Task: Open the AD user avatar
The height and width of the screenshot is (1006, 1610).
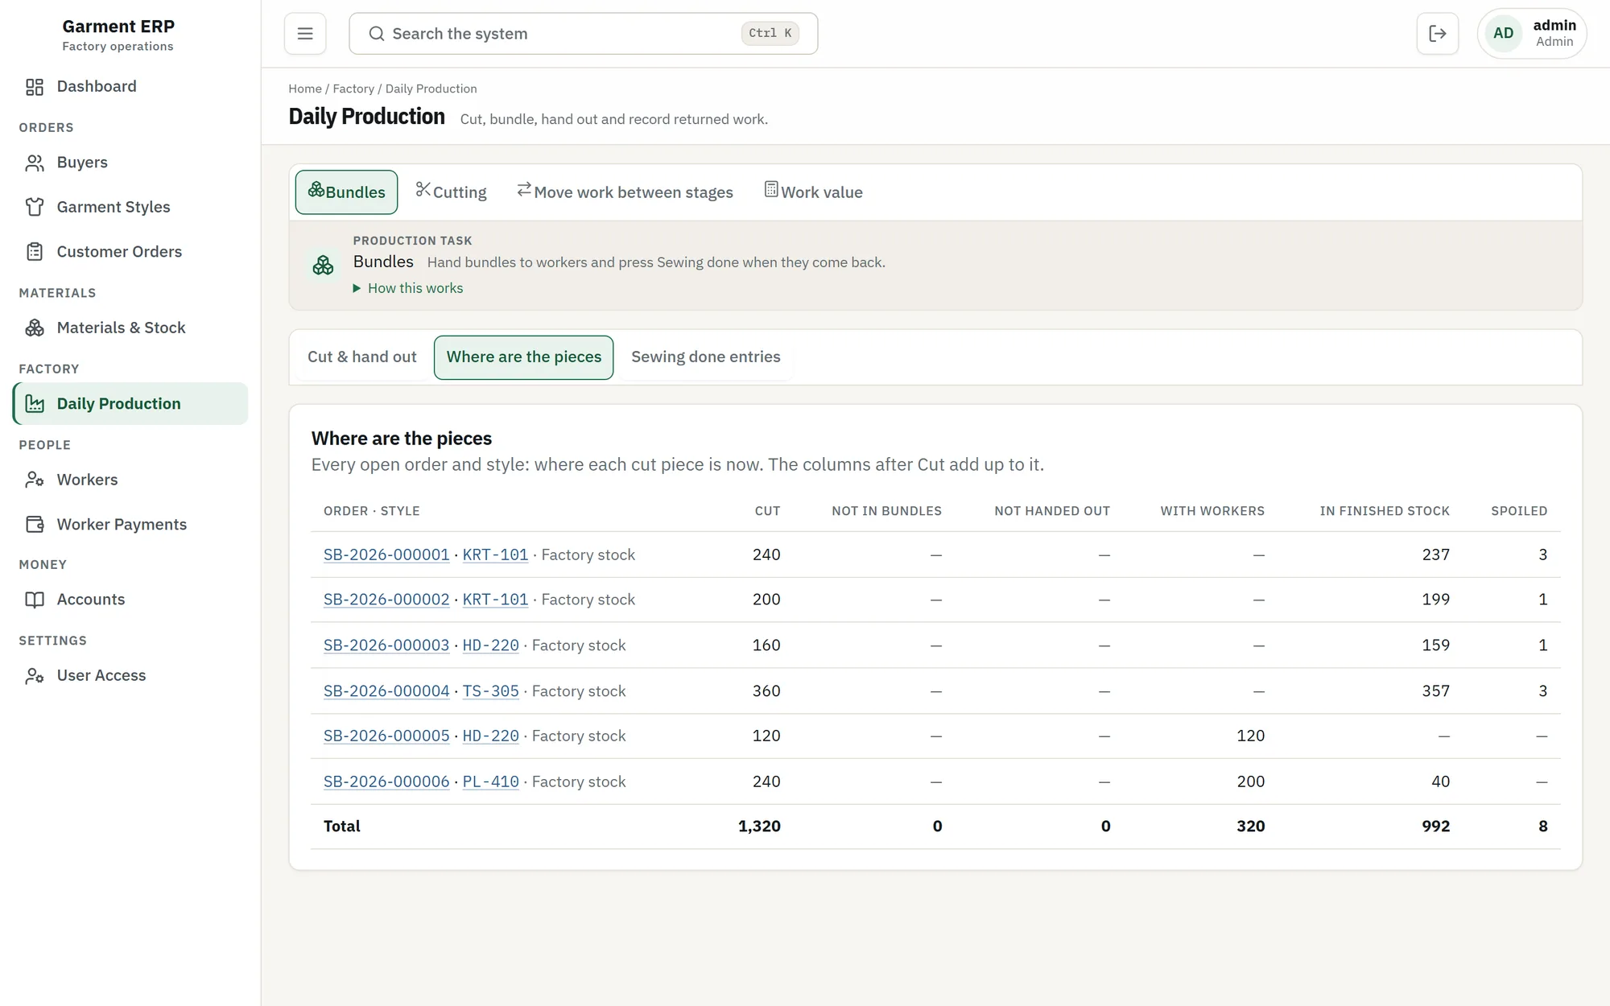Action: 1503,34
